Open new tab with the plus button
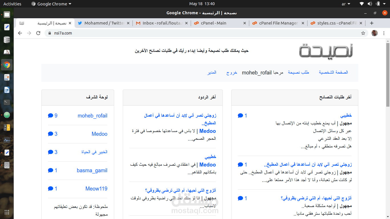Image resolution: width=390 pixels, height=219 pixels. pos(371,23)
